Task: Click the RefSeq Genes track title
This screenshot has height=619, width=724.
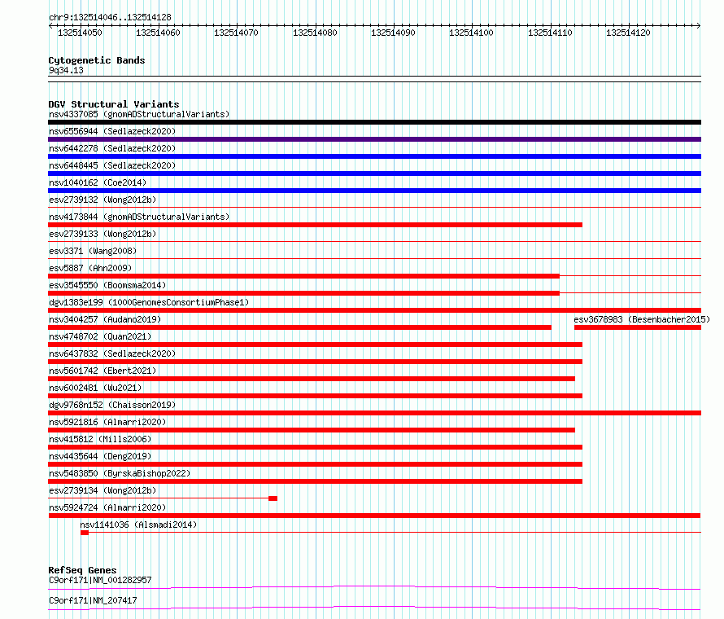Action: pos(82,570)
